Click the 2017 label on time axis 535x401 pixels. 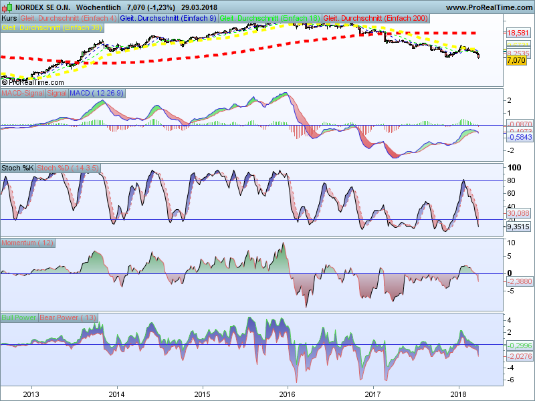[x=373, y=394]
